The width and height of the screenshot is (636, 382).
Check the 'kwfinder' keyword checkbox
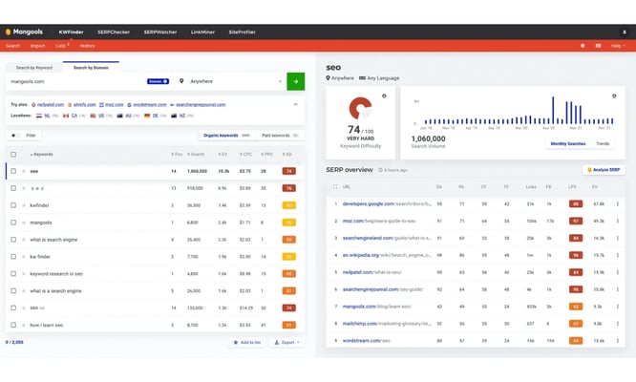click(13, 205)
